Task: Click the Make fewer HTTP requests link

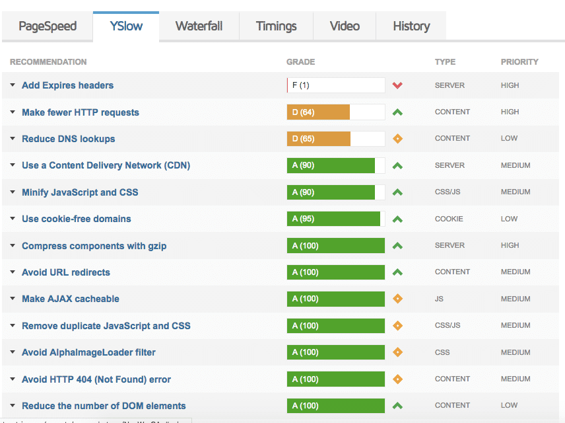Action: tap(80, 112)
